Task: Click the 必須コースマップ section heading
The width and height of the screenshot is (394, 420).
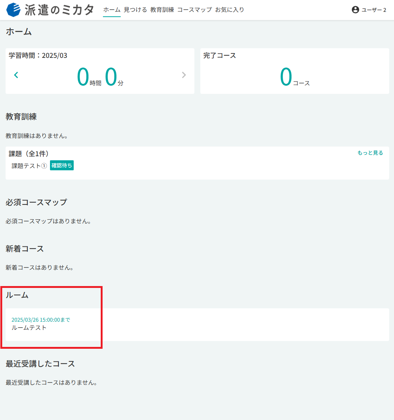Action: pos(36,202)
